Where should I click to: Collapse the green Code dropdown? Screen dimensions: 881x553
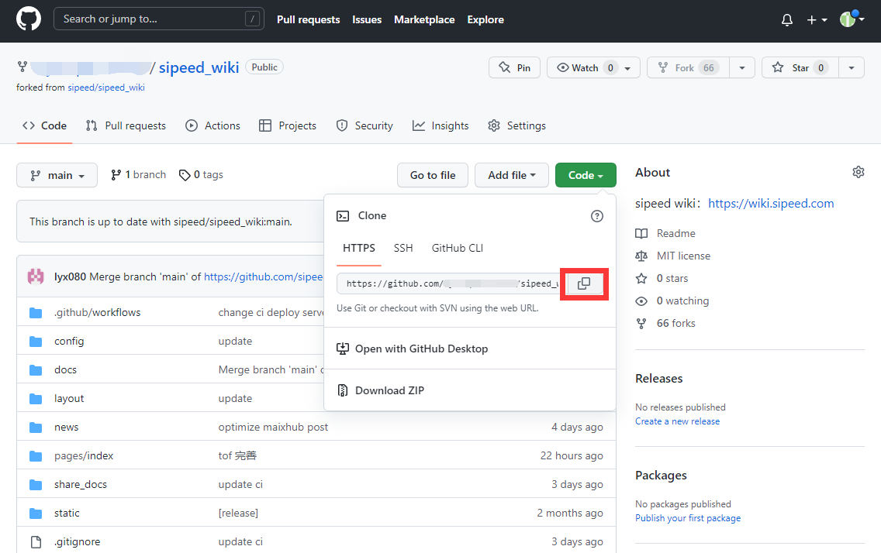tap(586, 175)
